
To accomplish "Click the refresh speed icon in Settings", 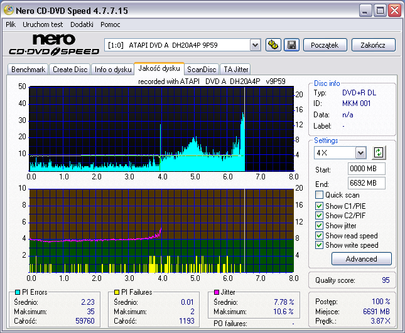I will pos(379,152).
